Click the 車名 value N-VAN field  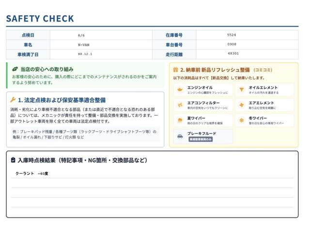click(101, 45)
